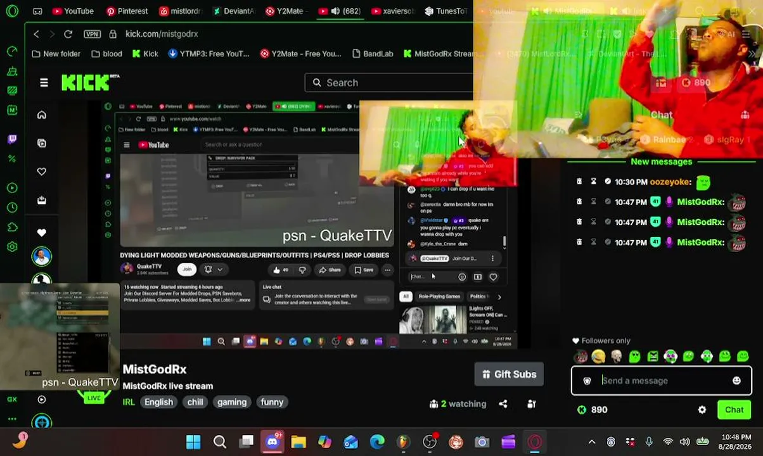This screenshot has width=763, height=456.
Task: Click the GX label in the sidebar
Action: [12, 399]
